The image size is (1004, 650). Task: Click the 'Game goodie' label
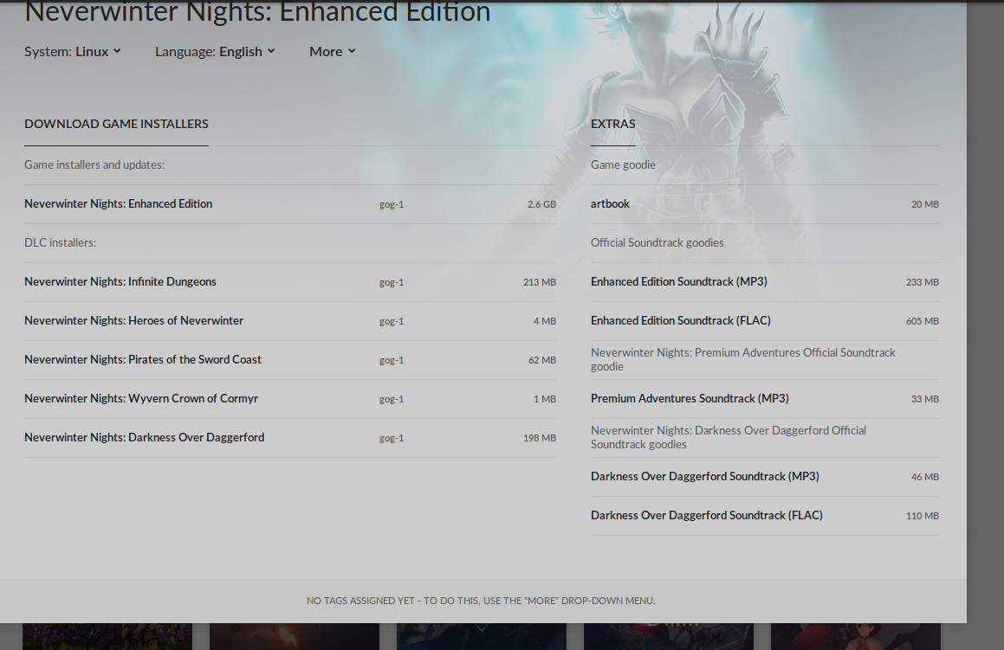(x=623, y=165)
